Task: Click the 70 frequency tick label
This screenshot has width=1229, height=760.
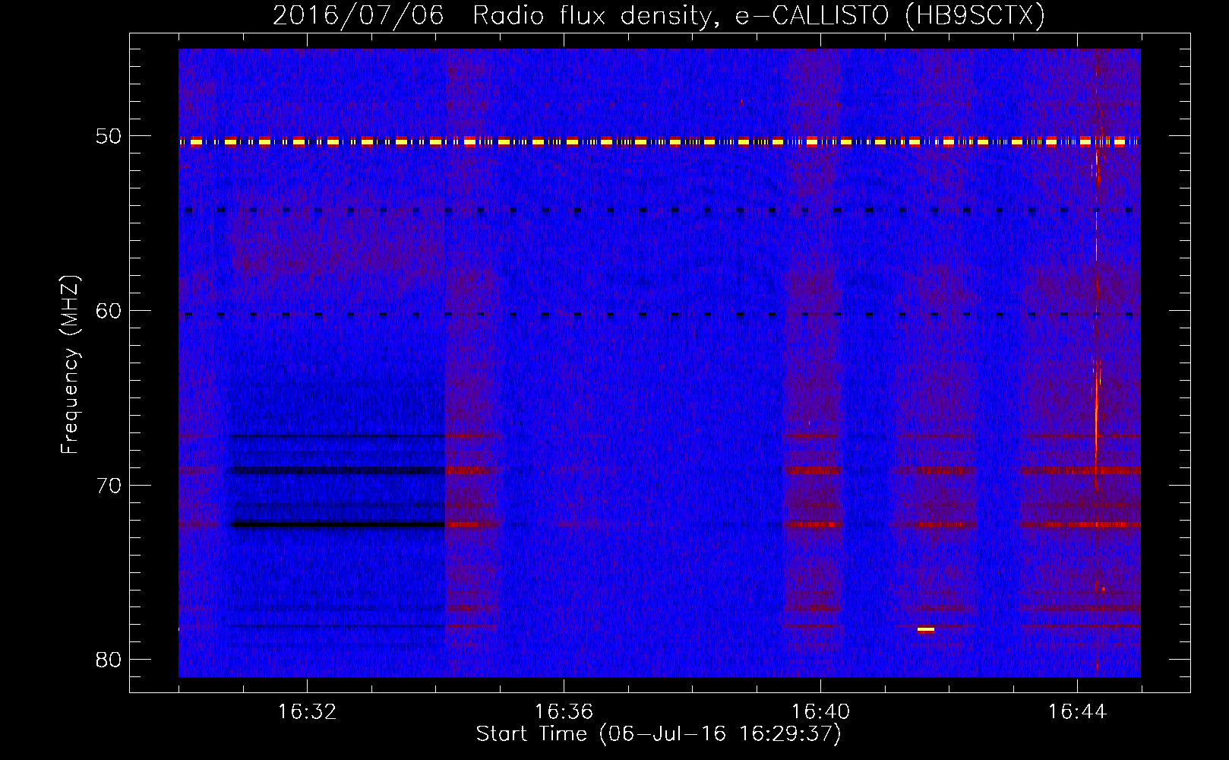Action: tap(109, 485)
